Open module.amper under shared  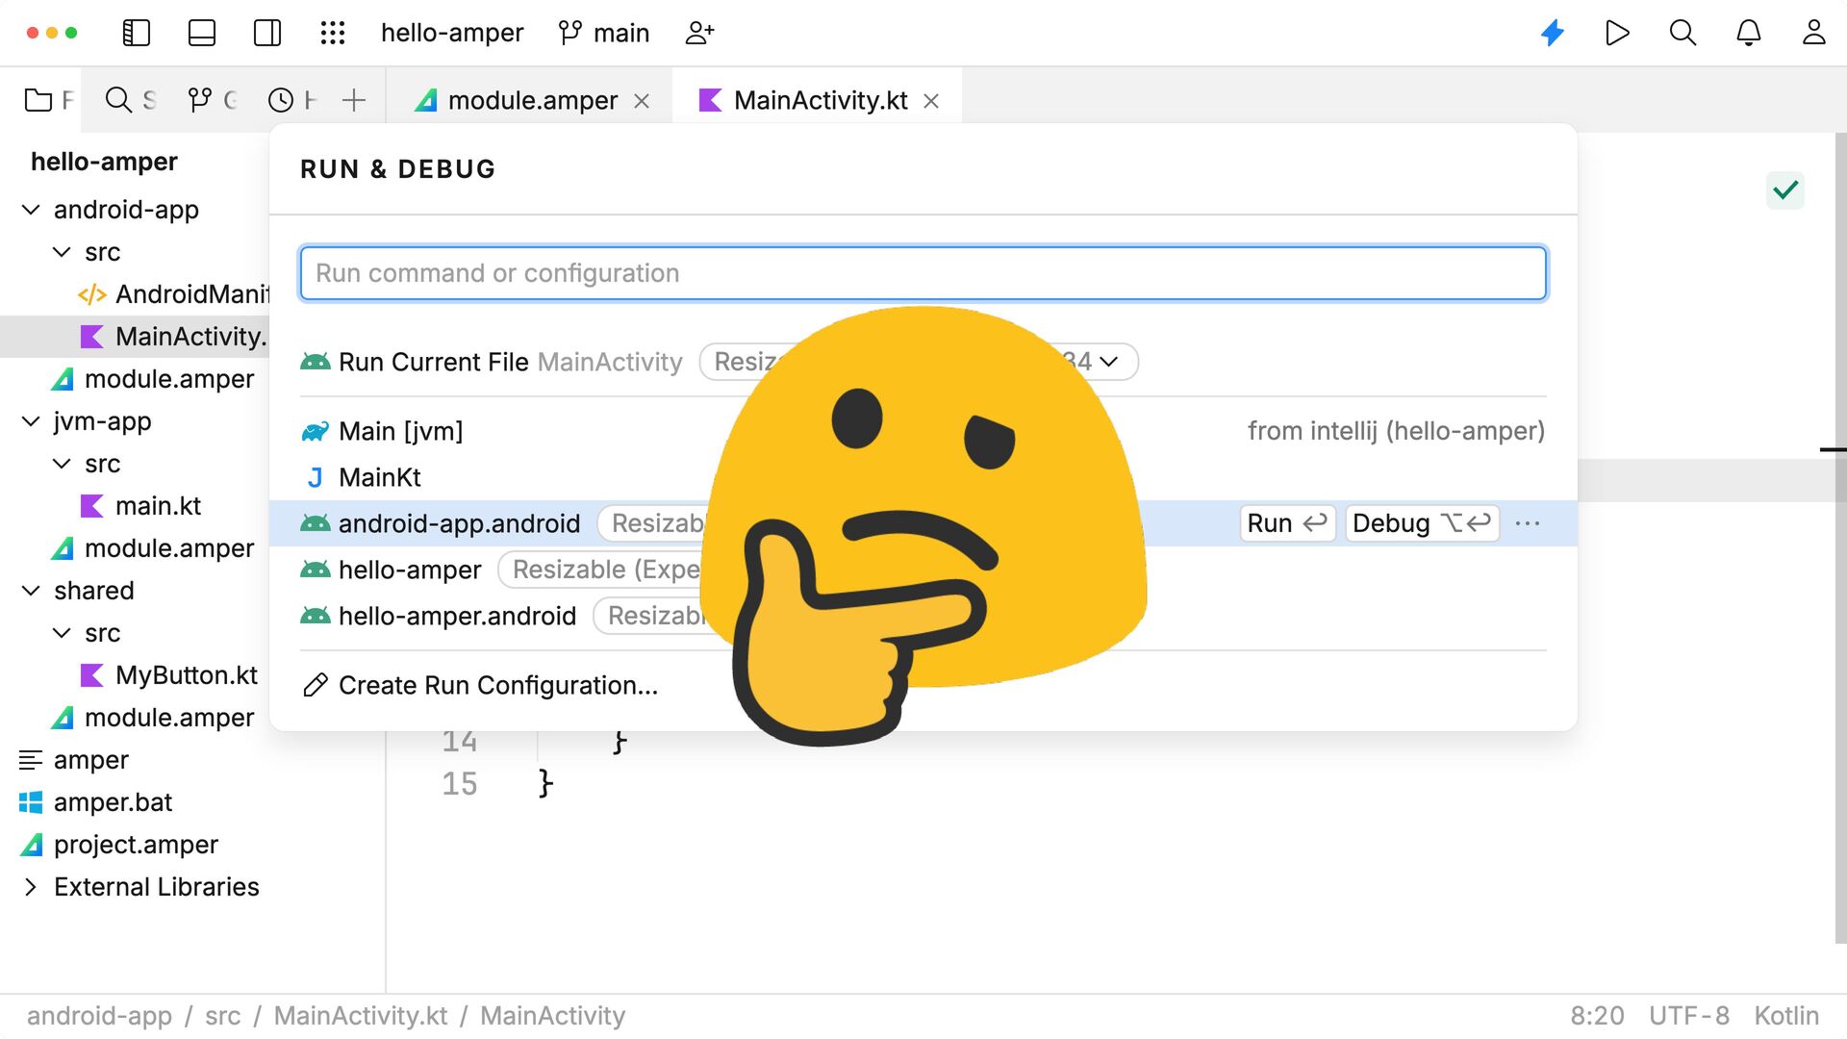click(153, 718)
